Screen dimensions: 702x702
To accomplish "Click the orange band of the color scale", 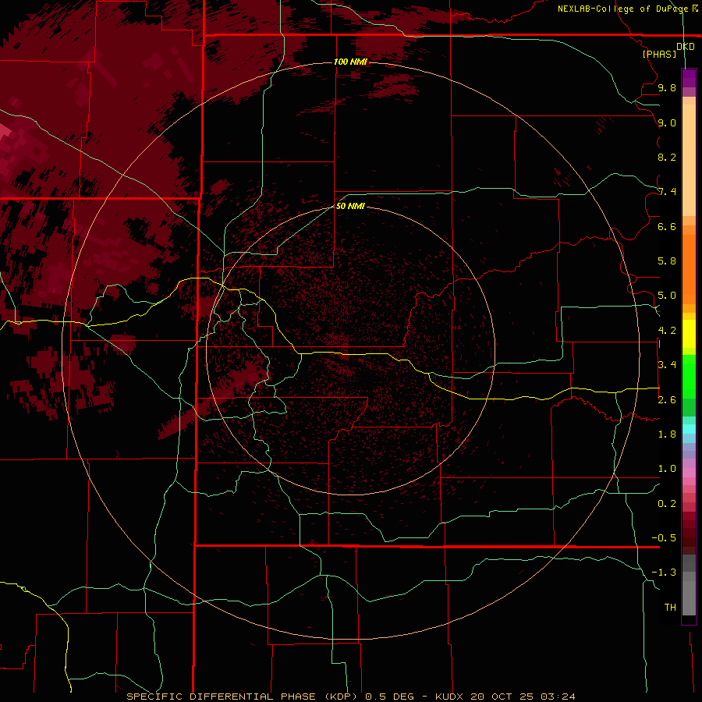I will click(689, 268).
